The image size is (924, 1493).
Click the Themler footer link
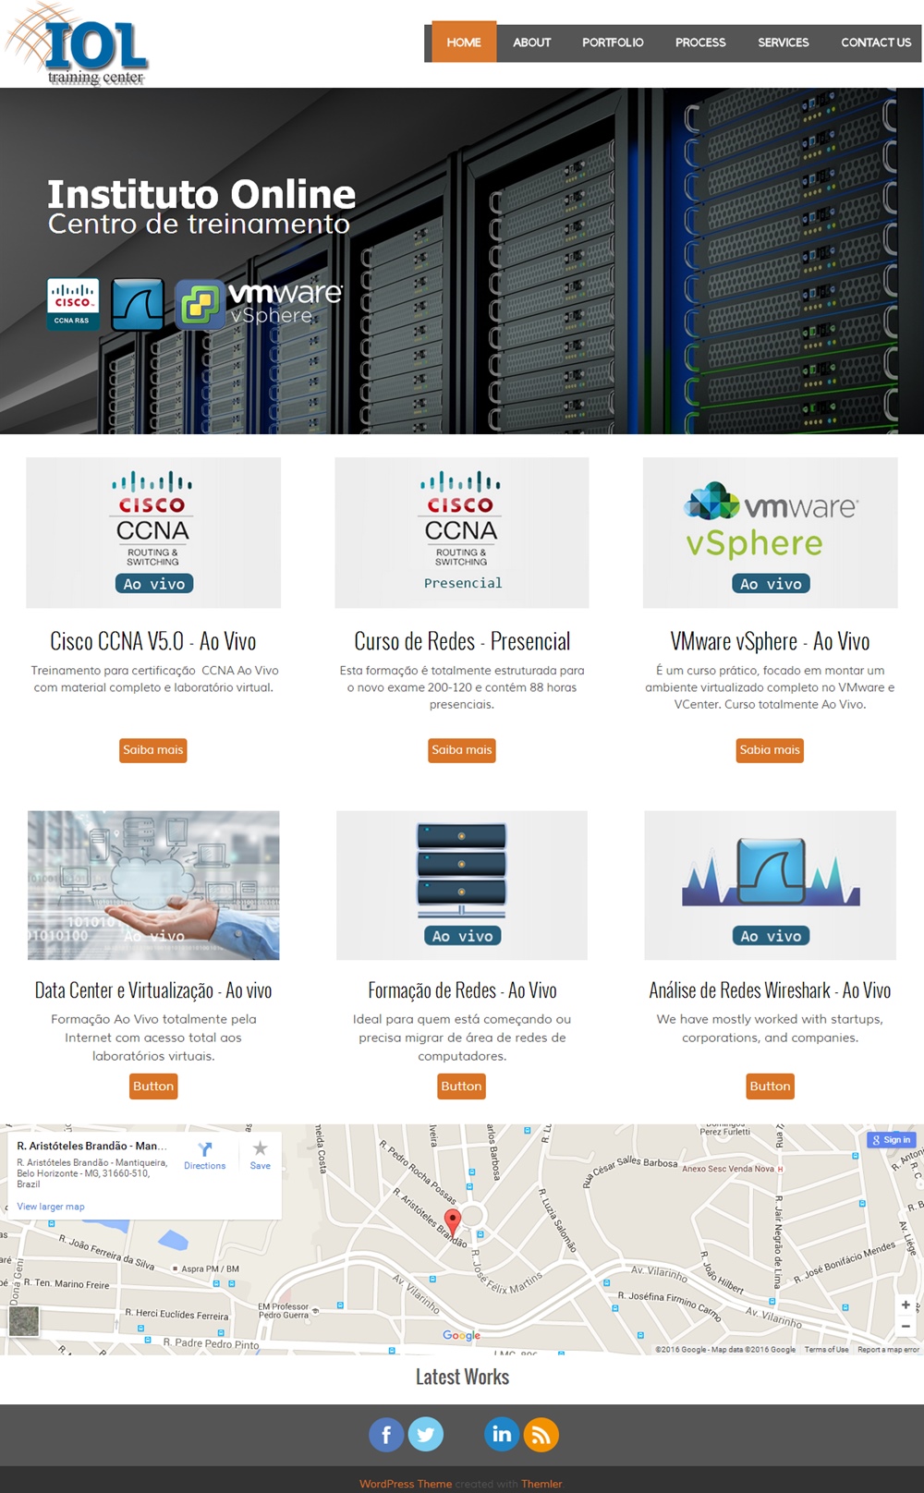tap(541, 1484)
